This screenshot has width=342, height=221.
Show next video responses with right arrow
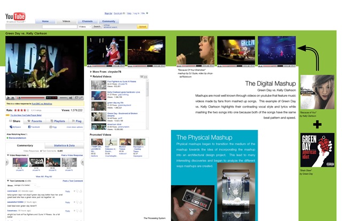(x=82, y=162)
